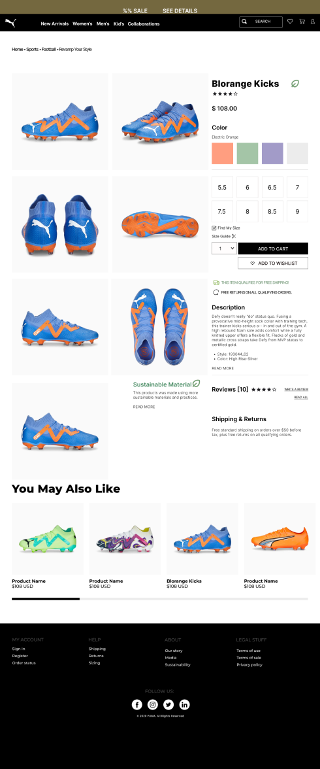Toggle the Find My Size checkbox

point(214,228)
